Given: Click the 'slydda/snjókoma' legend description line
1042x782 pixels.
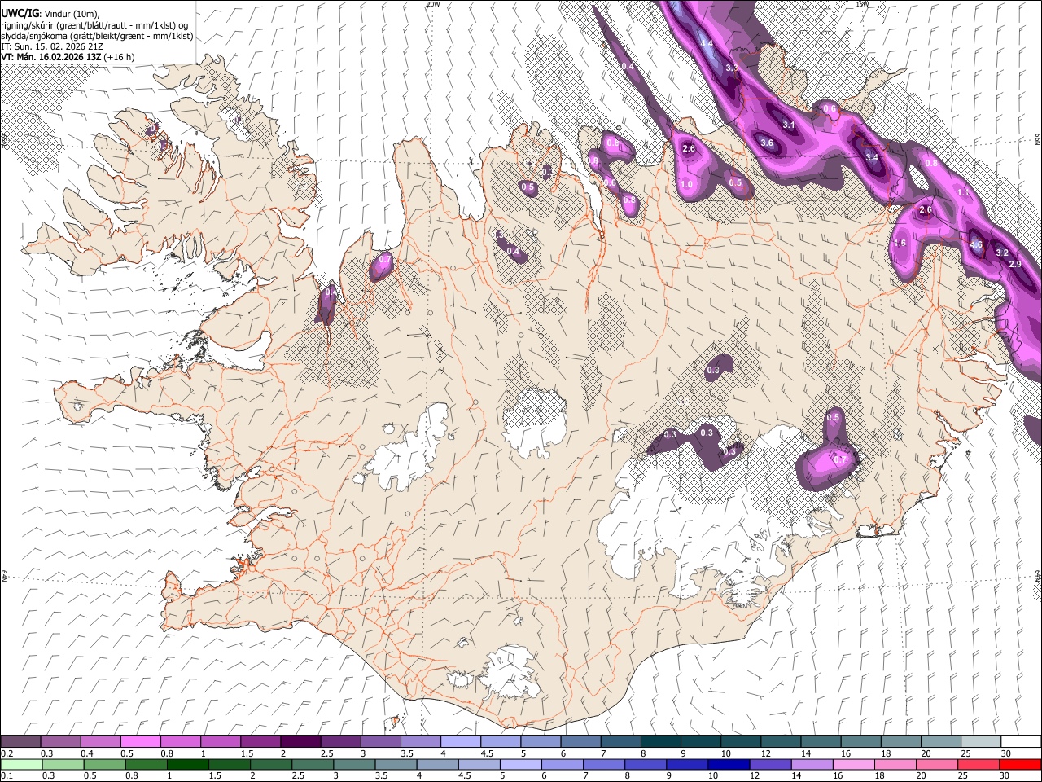Looking at the screenshot, I should [97, 36].
